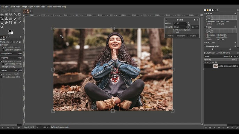Viewport: 239px width, 134px height.
Task: Select the Rectangle Select tool
Action: coord(6,14)
